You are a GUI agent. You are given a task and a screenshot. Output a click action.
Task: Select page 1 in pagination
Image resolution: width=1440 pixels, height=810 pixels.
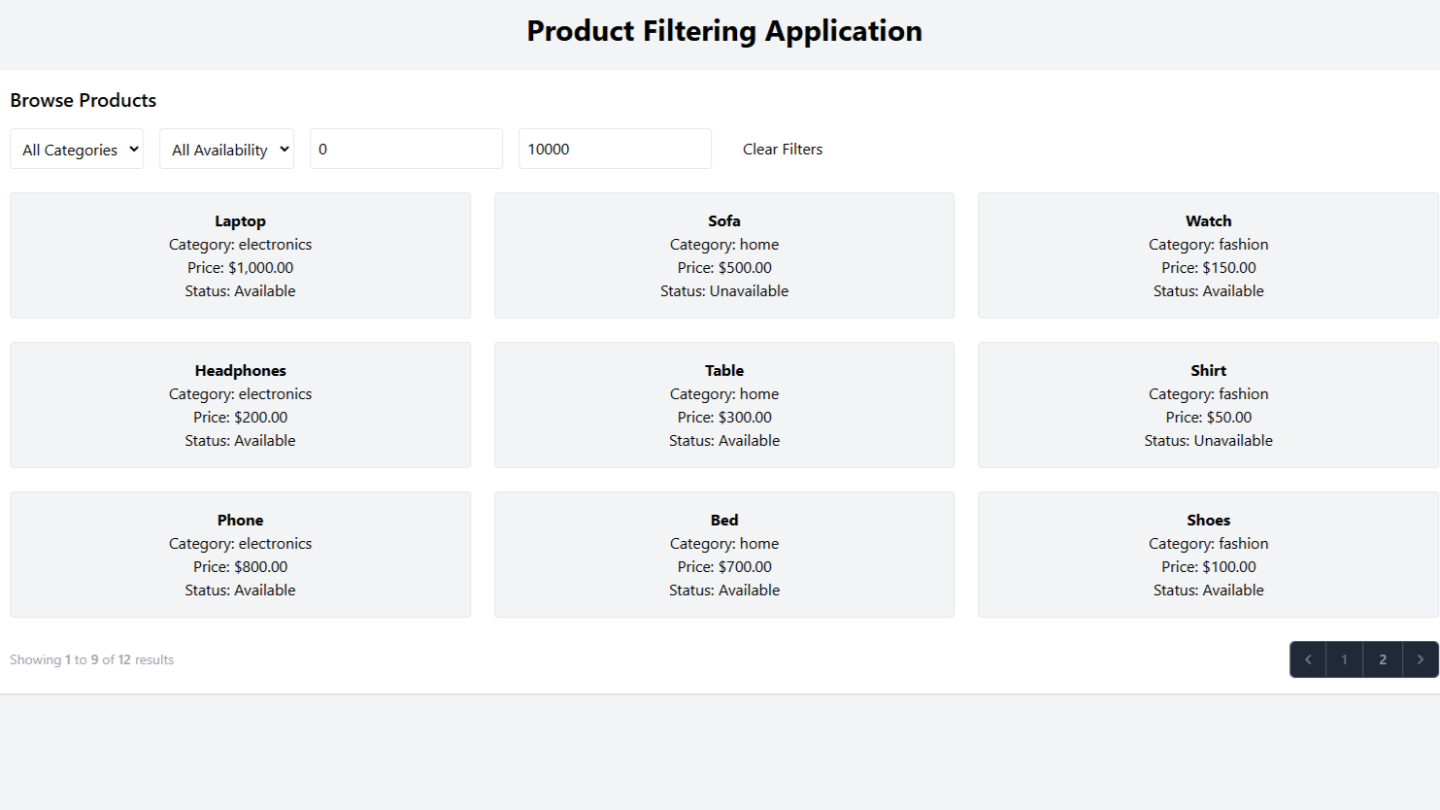coord(1344,659)
